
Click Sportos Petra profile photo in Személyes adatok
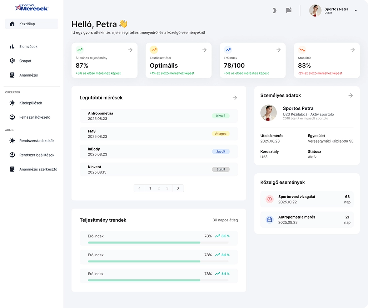(268, 113)
